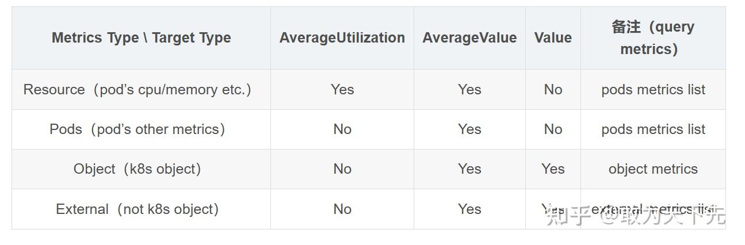Select the AverageValue column header
The image size is (745, 245).
coord(469,38)
